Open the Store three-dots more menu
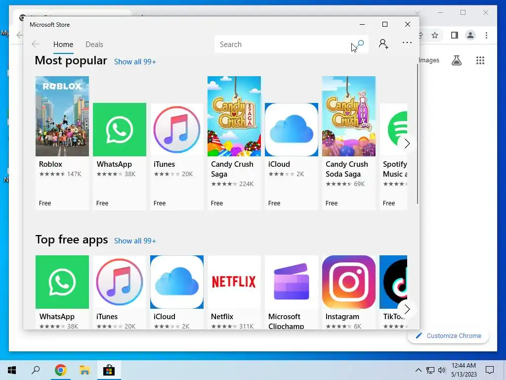This screenshot has width=506, height=380. pyautogui.click(x=407, y=43)
